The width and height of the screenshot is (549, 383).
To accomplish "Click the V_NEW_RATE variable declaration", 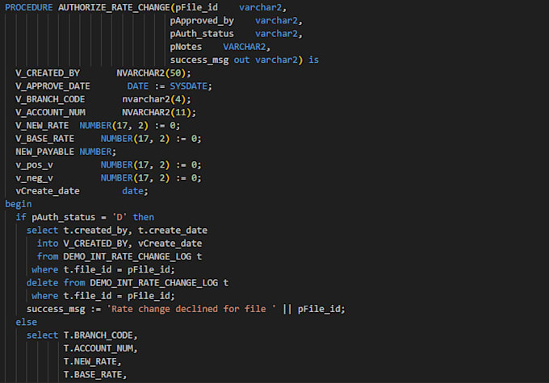I will click(x=98, y=126).
